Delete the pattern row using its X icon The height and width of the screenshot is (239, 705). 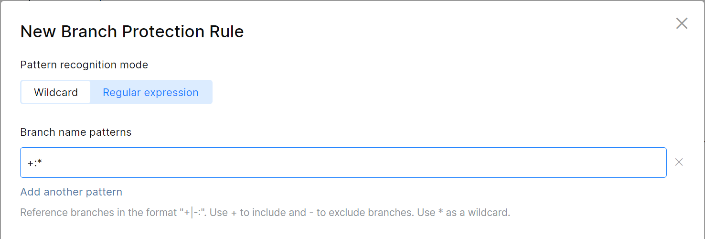679,162
